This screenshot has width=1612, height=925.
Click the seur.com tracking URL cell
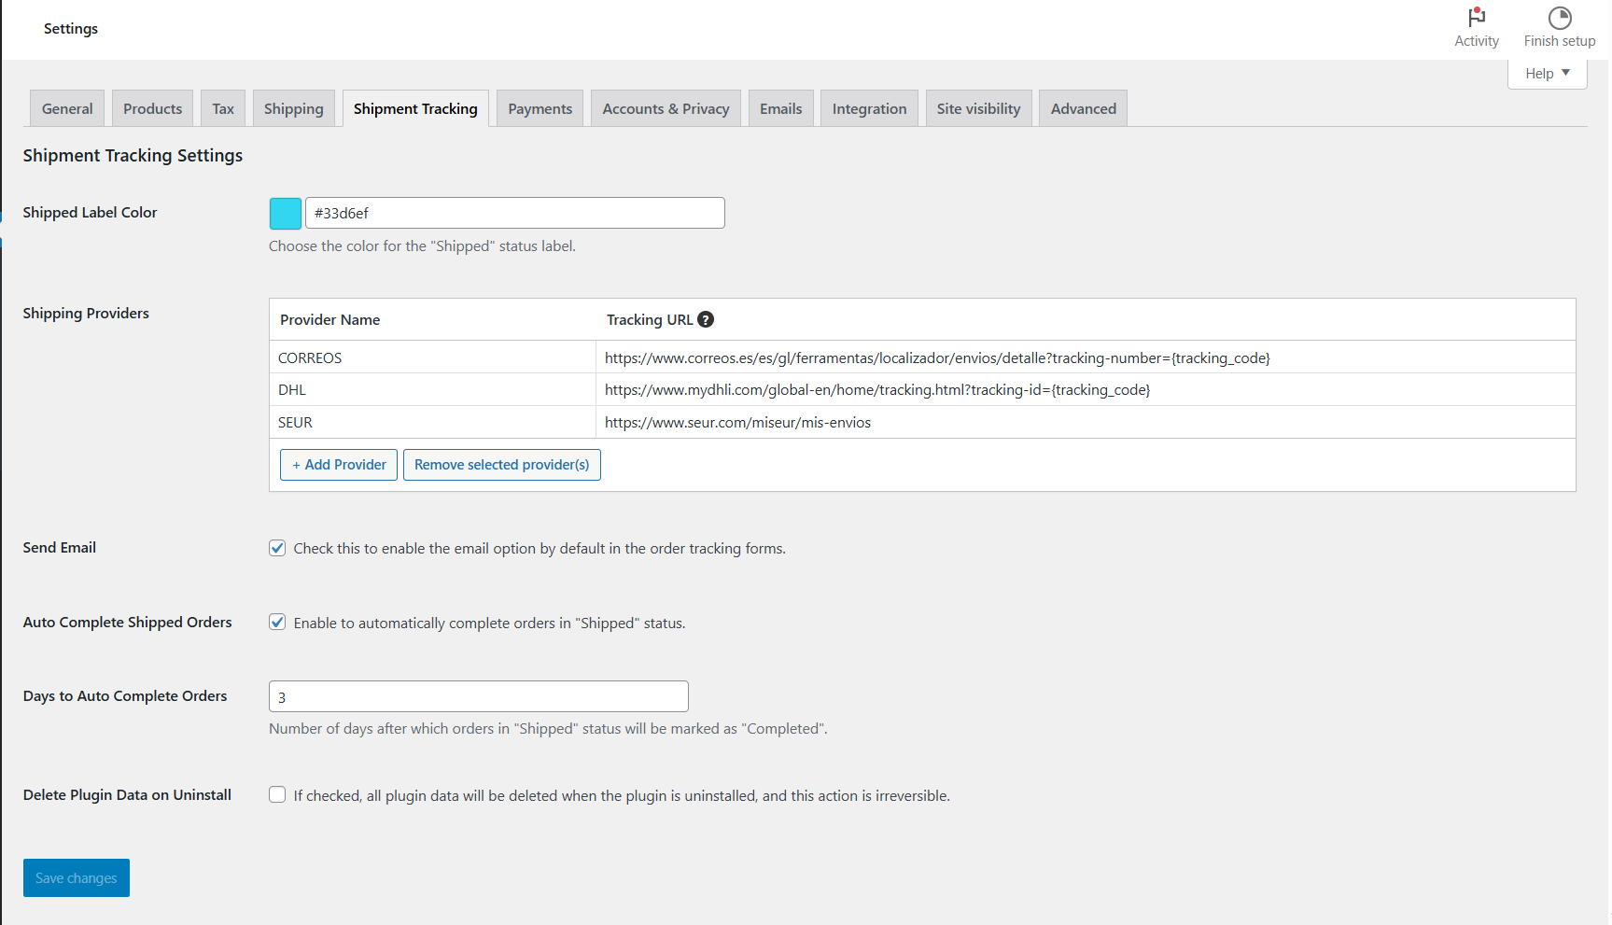[x=1086, y=422]
